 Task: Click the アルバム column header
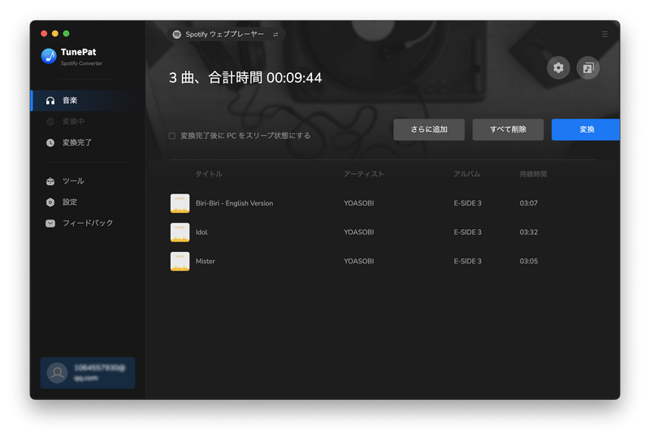click(466, 174)
